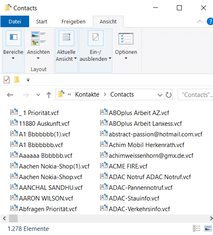213x235 pixels.
Task: Click the New folder quick access icon
Action: pyautogui.click(x=17, y=80)
